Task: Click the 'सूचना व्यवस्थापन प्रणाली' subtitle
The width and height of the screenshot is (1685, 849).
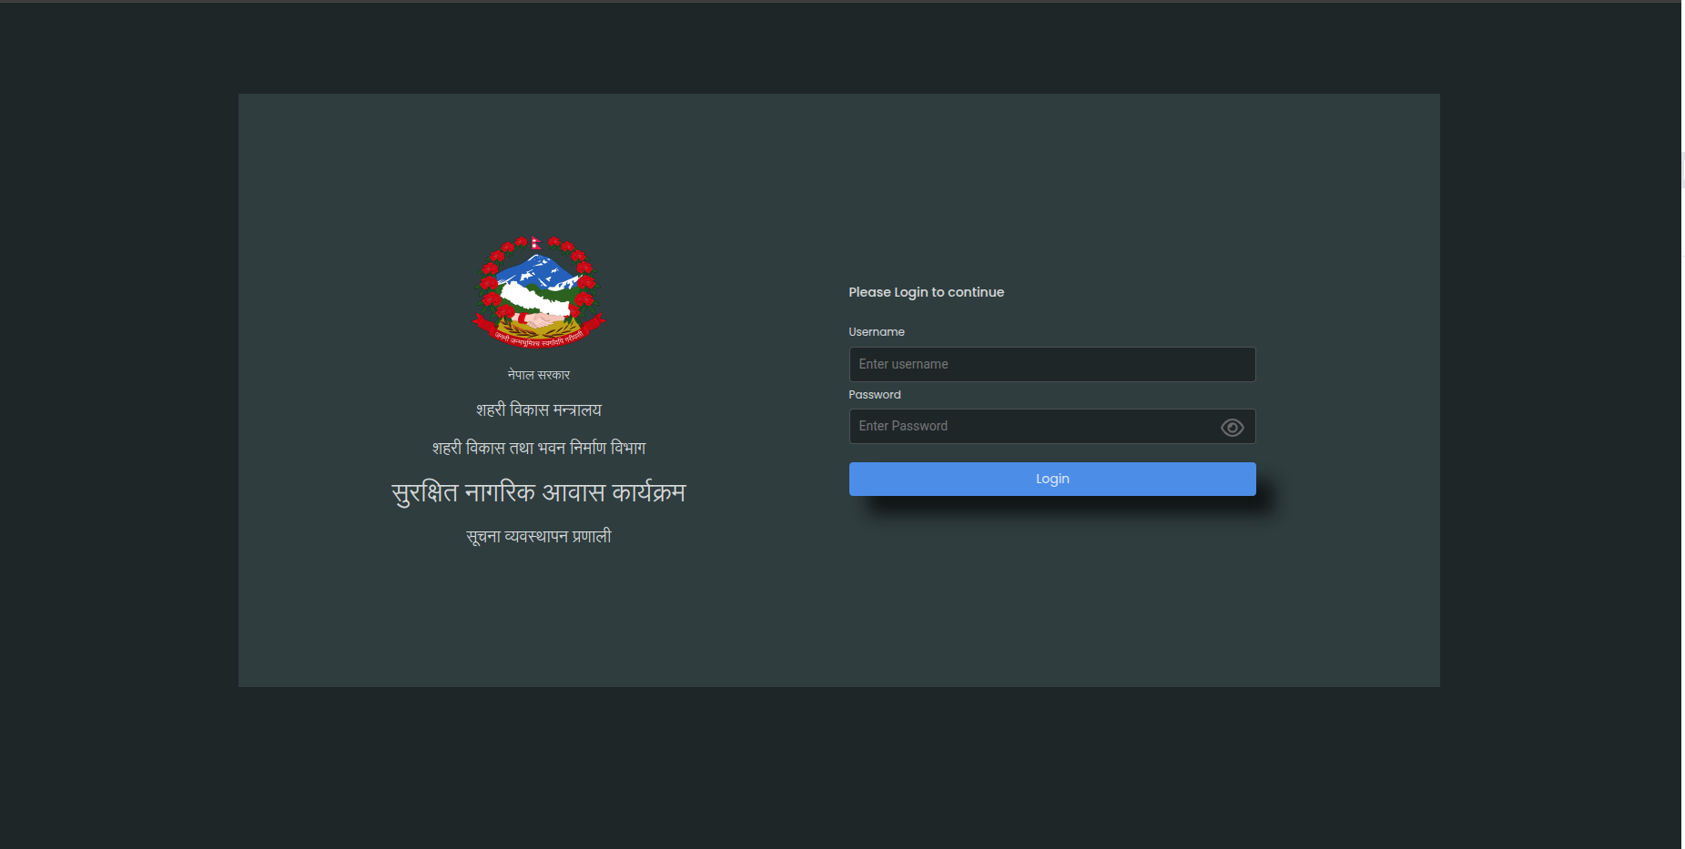Action: 539,537
